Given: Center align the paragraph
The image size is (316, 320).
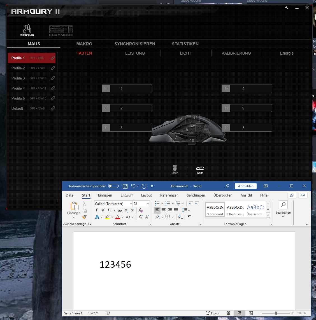Looking at the screenshot, I should point(164,210).
